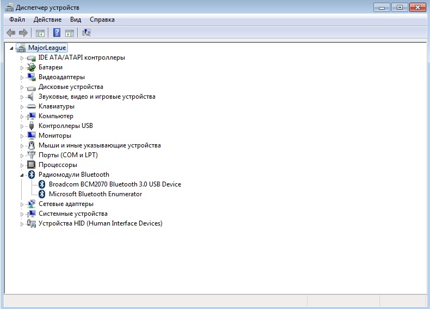Close the Диспетчер устройств window
Image resolution: width=430 pixels, height=309 pixels.
click(417, 8)
